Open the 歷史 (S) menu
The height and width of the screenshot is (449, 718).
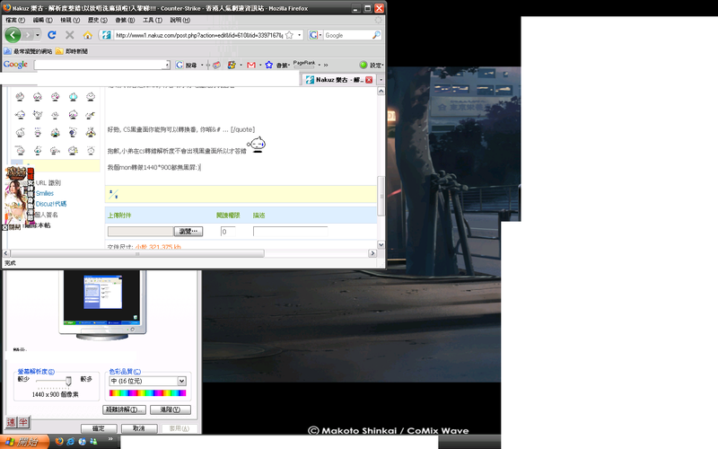(98, 20)
